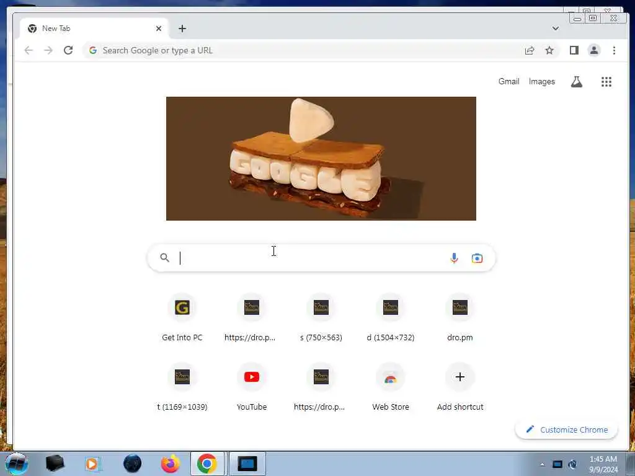This screenshot has width=635, height=476.
Task: Click the Chrome taskbar icon
Action: click(x=207, y=464)
